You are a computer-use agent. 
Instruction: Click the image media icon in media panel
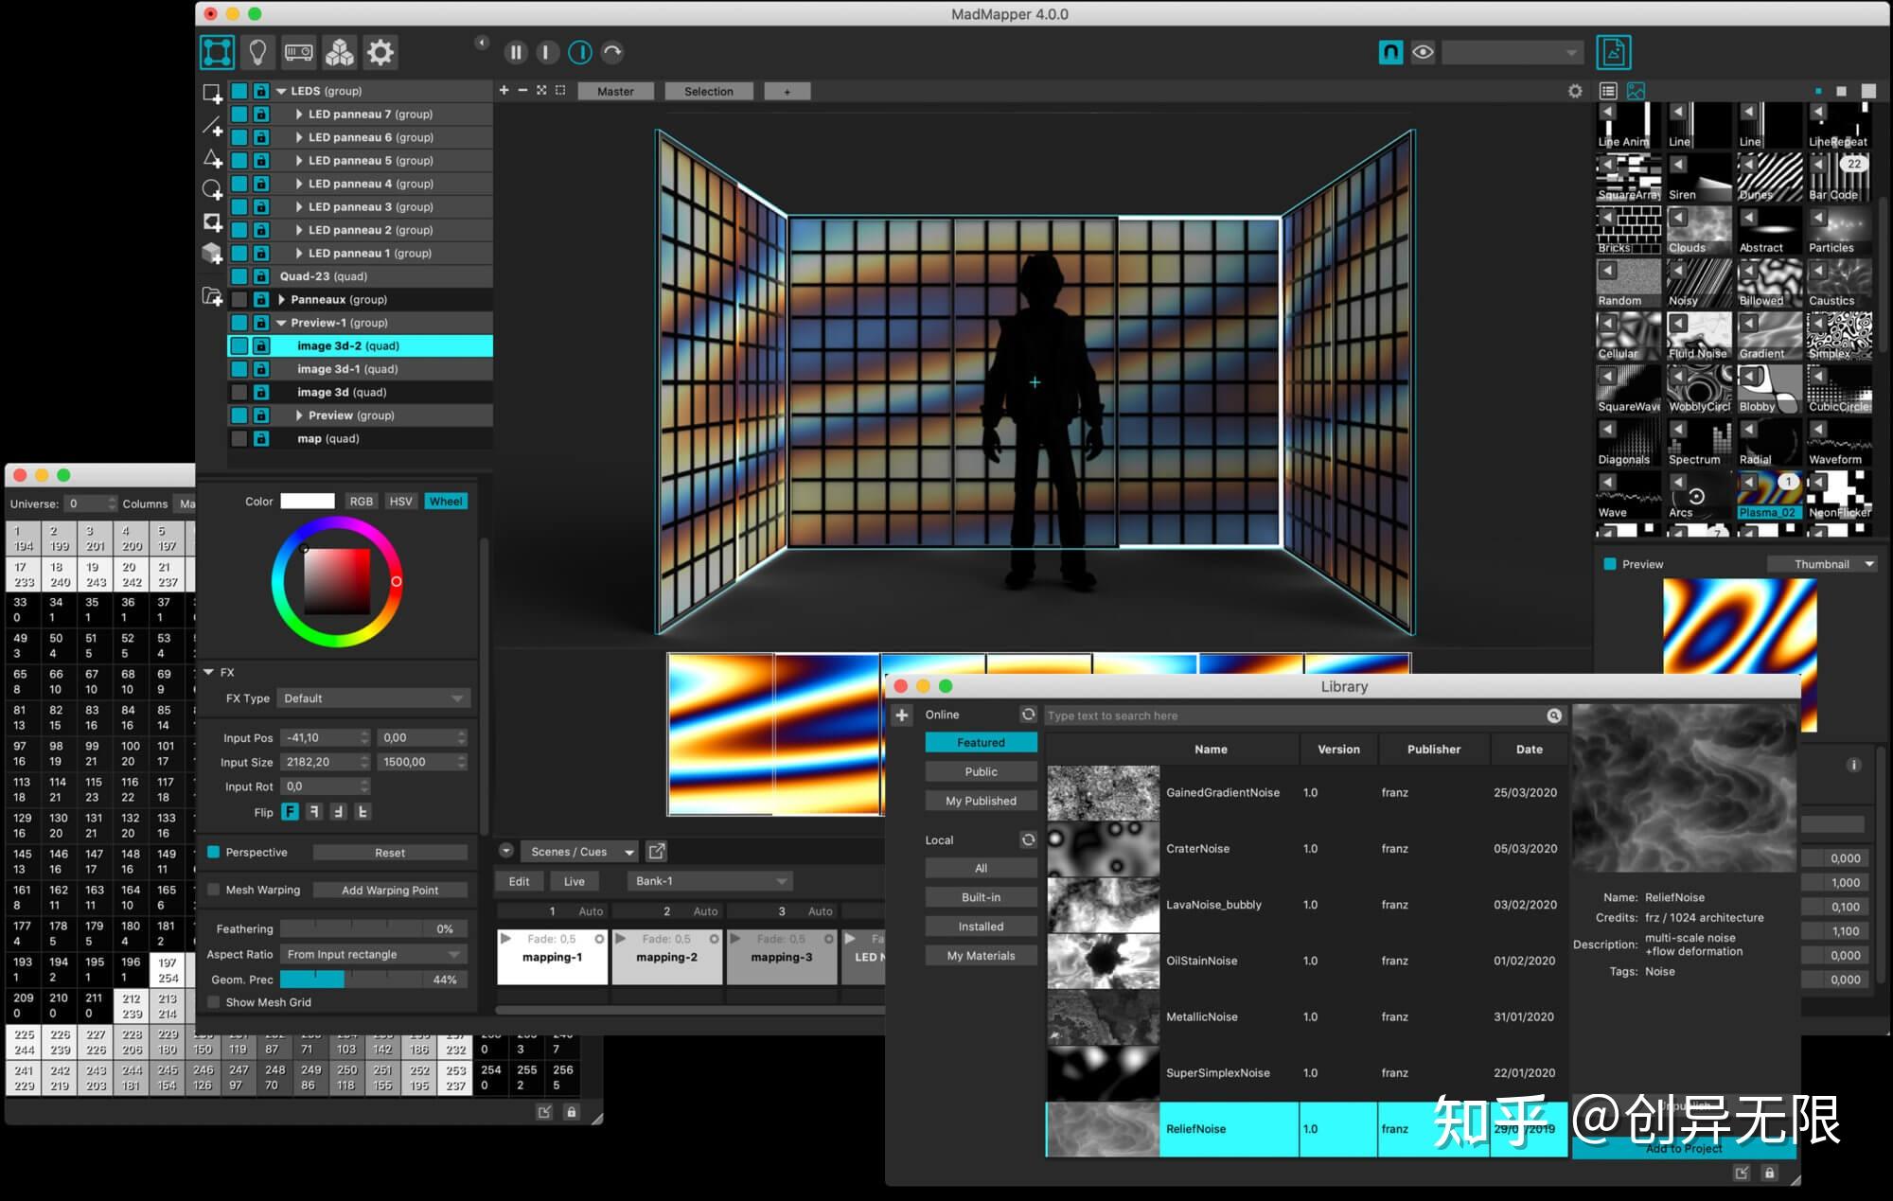pyautogui.click(x=1636, y=91)
